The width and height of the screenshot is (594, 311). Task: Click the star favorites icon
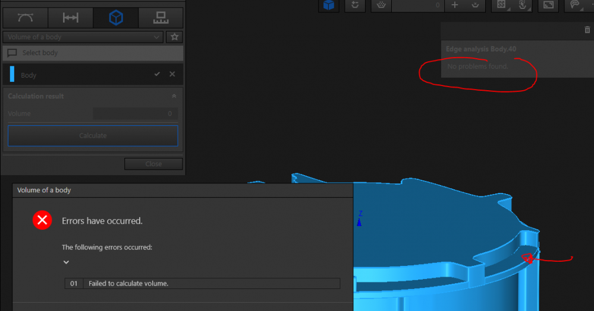(174, 37)
